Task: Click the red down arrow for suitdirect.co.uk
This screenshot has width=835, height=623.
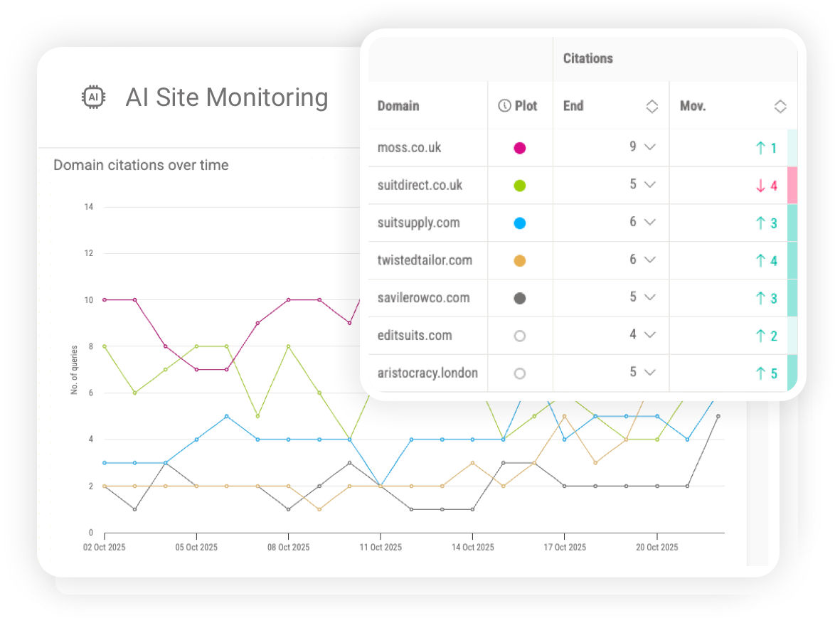Action: tap(760, 186)
